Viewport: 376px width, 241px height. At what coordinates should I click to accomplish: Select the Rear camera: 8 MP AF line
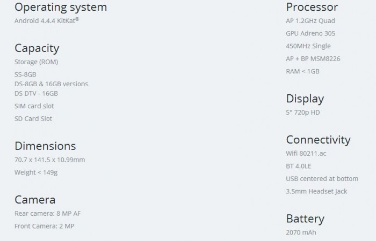click(x=48, y=213)
